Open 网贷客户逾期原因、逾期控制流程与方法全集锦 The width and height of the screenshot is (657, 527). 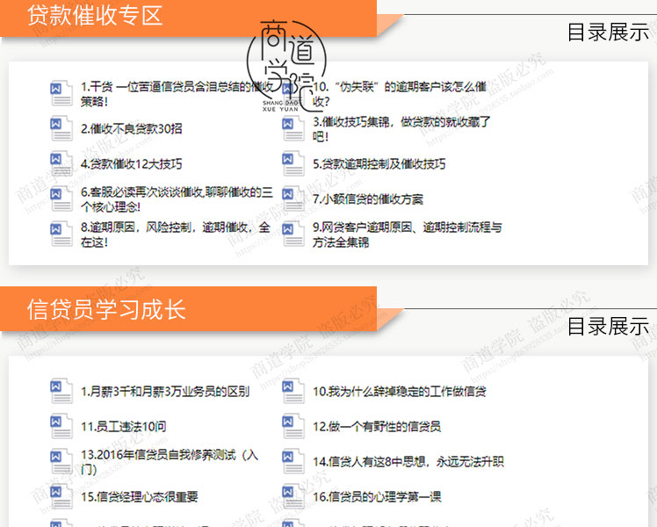(x=406, y=235)
